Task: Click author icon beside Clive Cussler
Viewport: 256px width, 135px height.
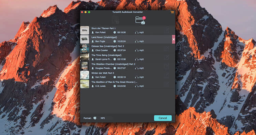Action: [93, 50]
